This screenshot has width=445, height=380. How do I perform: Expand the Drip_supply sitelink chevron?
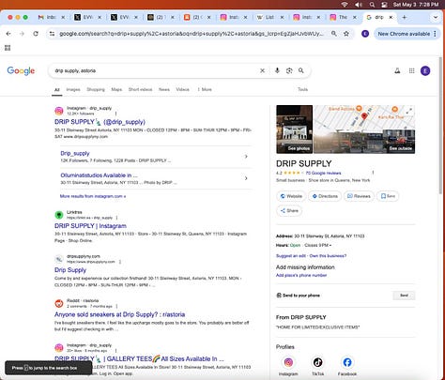[246, 157]
